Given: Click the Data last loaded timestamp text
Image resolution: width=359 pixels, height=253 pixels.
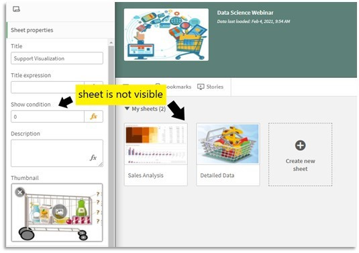Looking at the screenshot, I should pyautogui.click(x=254, y=21).
